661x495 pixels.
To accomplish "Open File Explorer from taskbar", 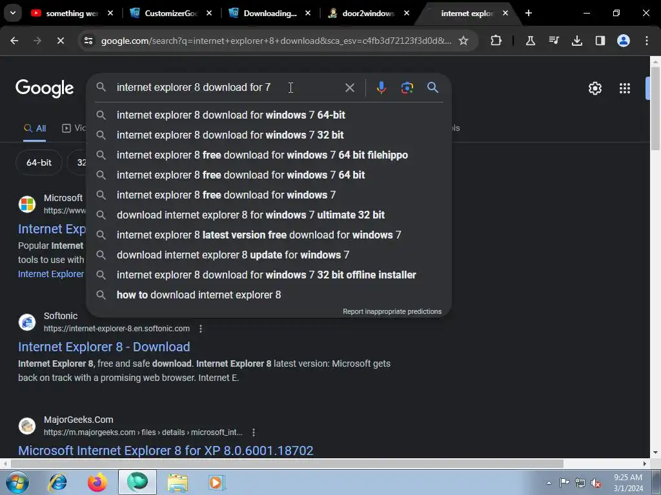I will (178, 482).
